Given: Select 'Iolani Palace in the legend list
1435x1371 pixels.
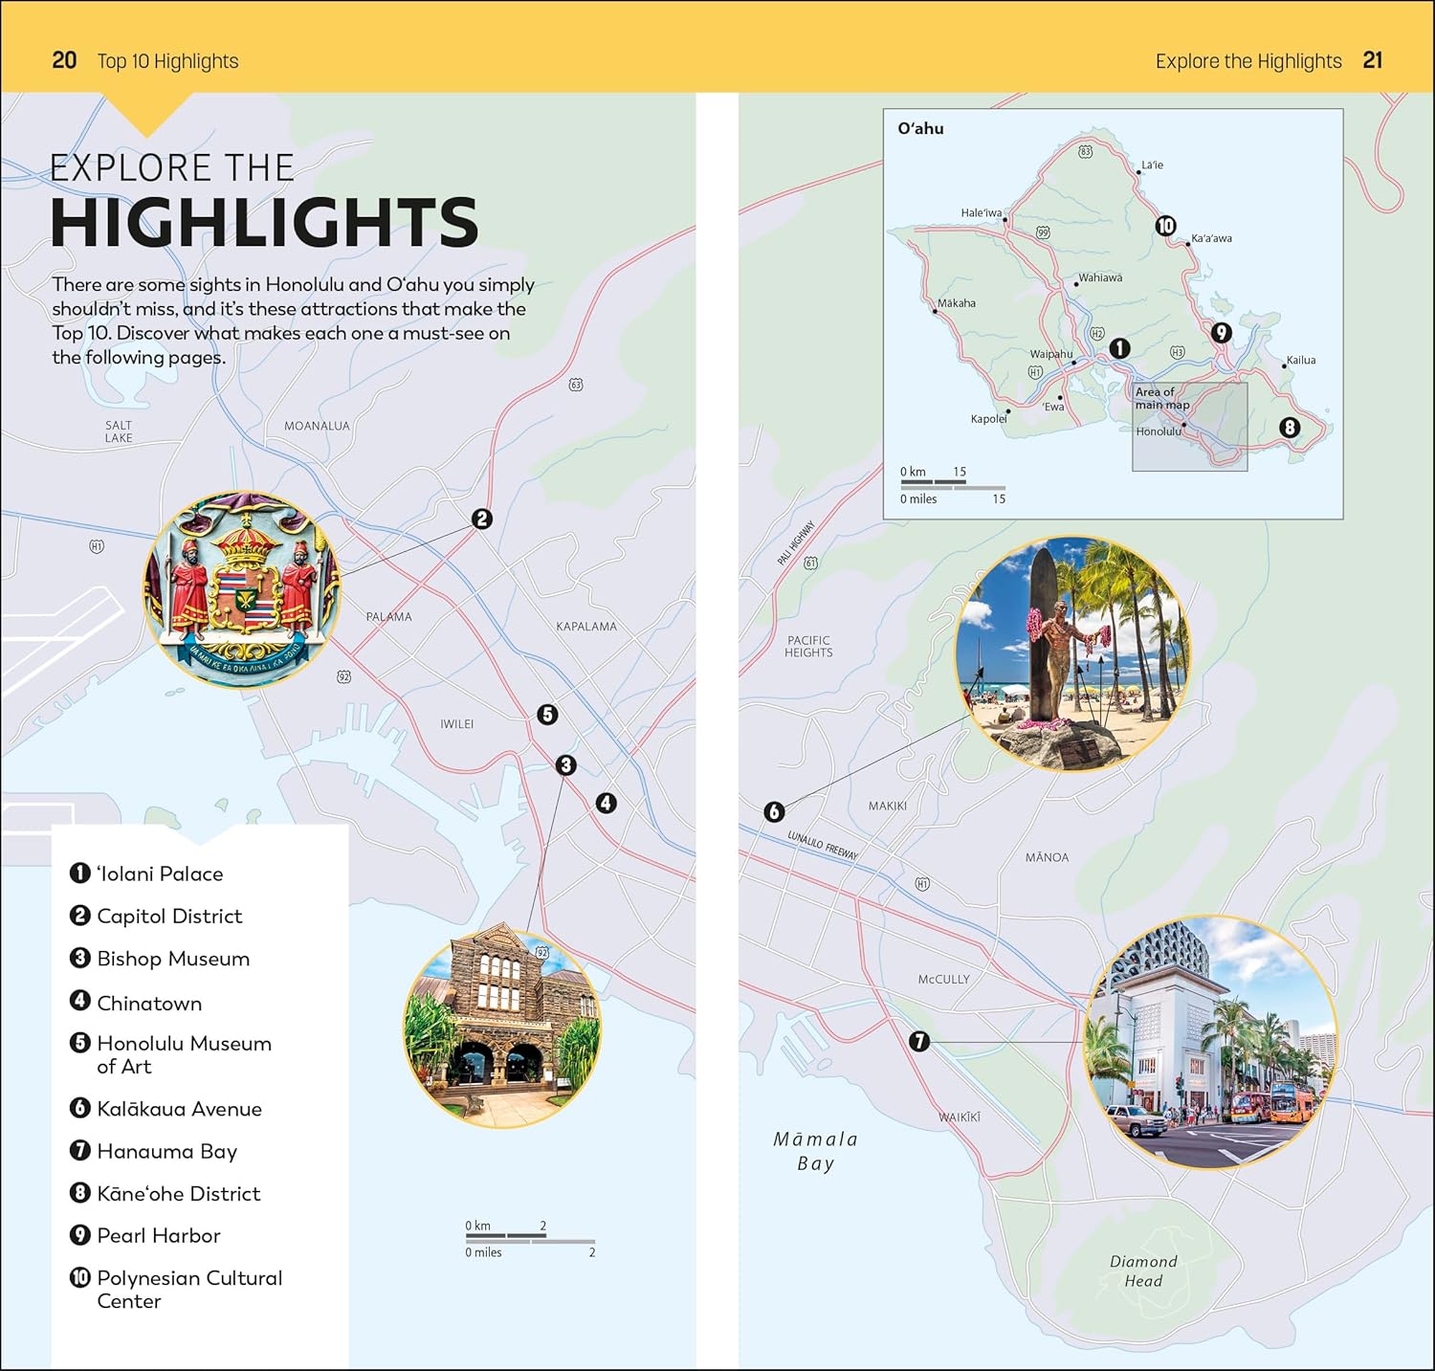Looking at the screenshot, I should [159, 873].
